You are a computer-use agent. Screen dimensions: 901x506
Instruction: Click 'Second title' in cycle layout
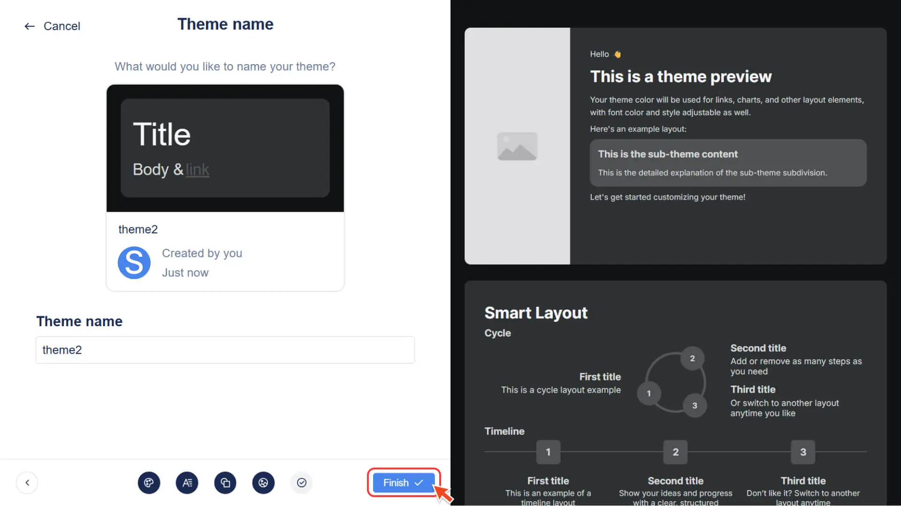[758, 348]
